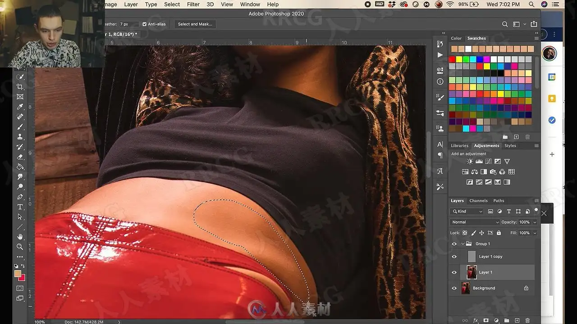Select the Line tool
This screenshot has height=324, width=577.
(x=20, y=227)
